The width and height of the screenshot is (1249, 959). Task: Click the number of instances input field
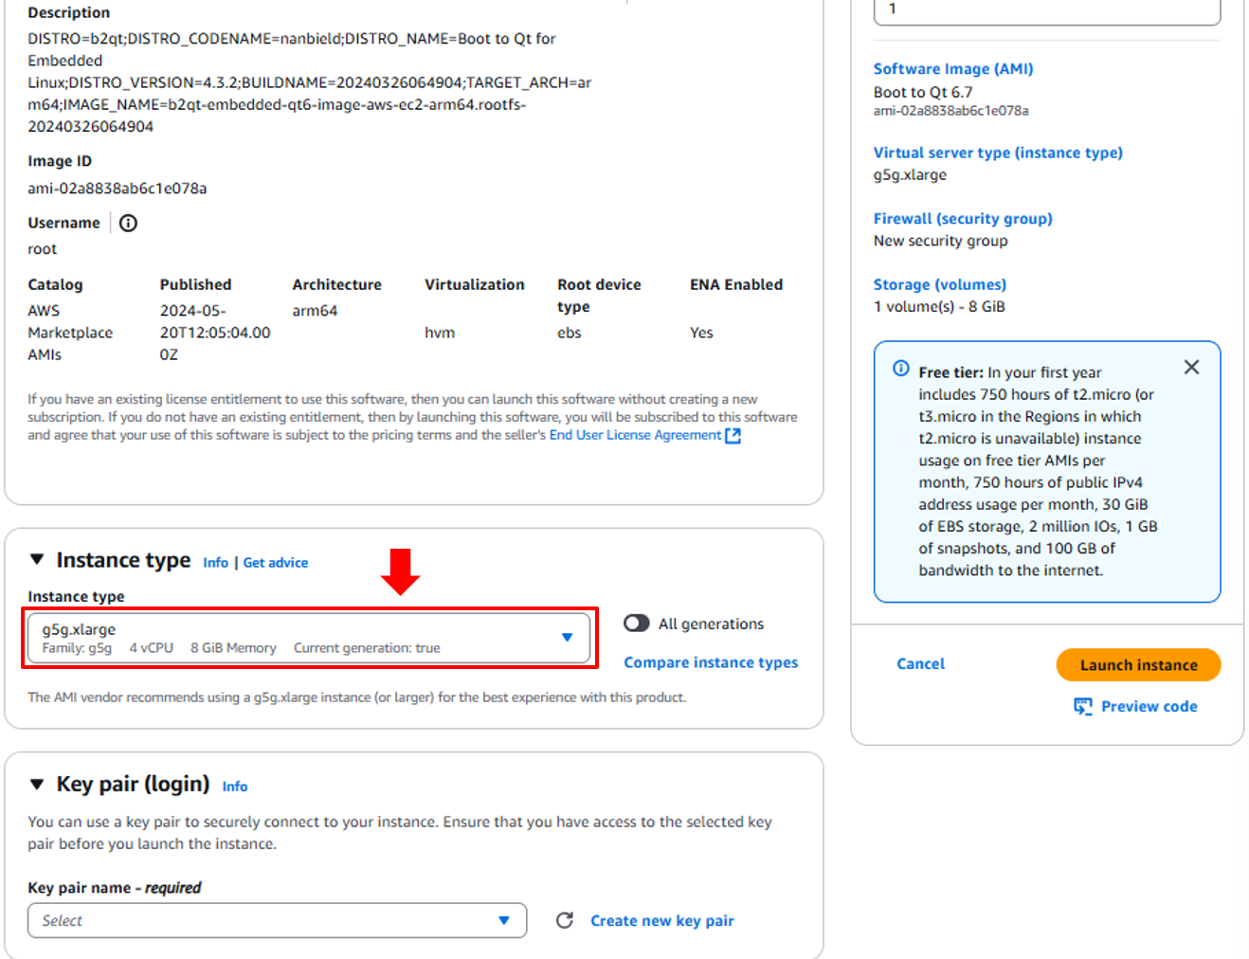1046,9
